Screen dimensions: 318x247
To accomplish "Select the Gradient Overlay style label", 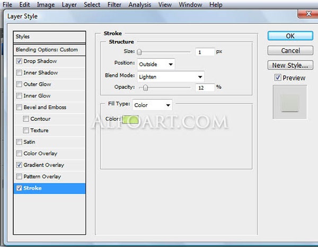I will point(44,165).
